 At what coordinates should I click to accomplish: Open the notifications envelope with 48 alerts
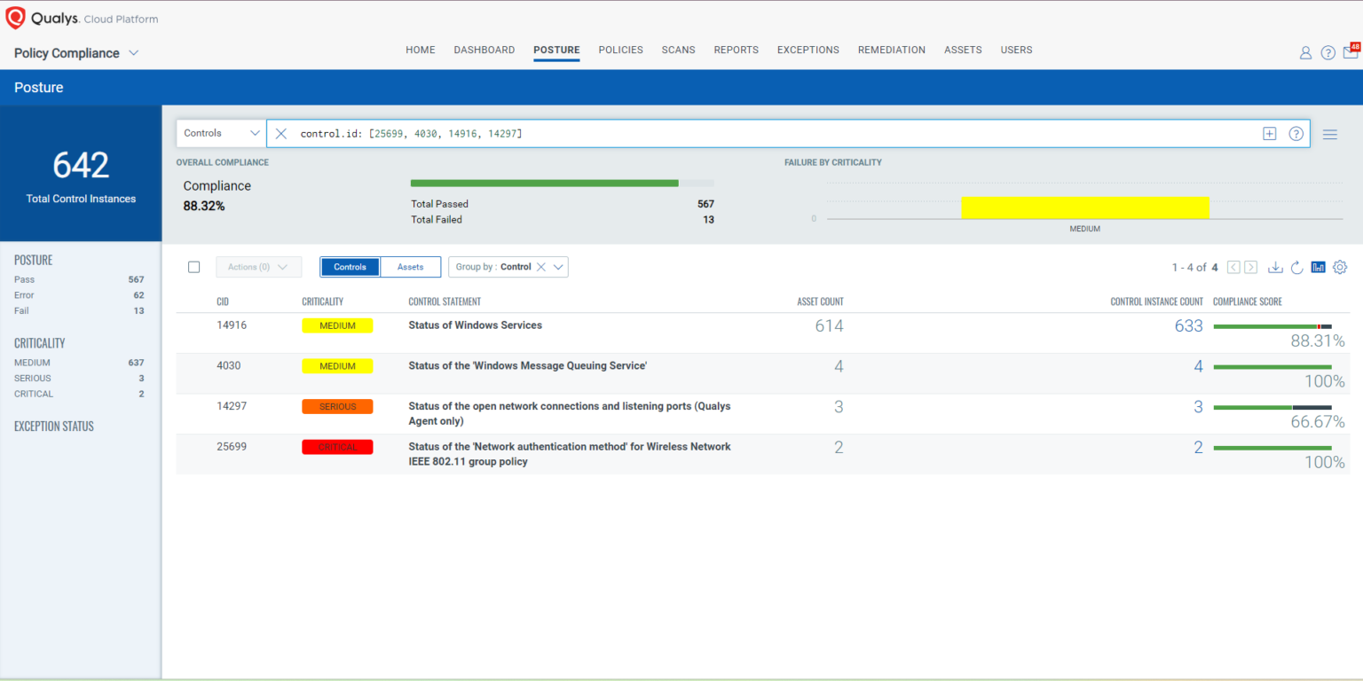coord(1351,52)
